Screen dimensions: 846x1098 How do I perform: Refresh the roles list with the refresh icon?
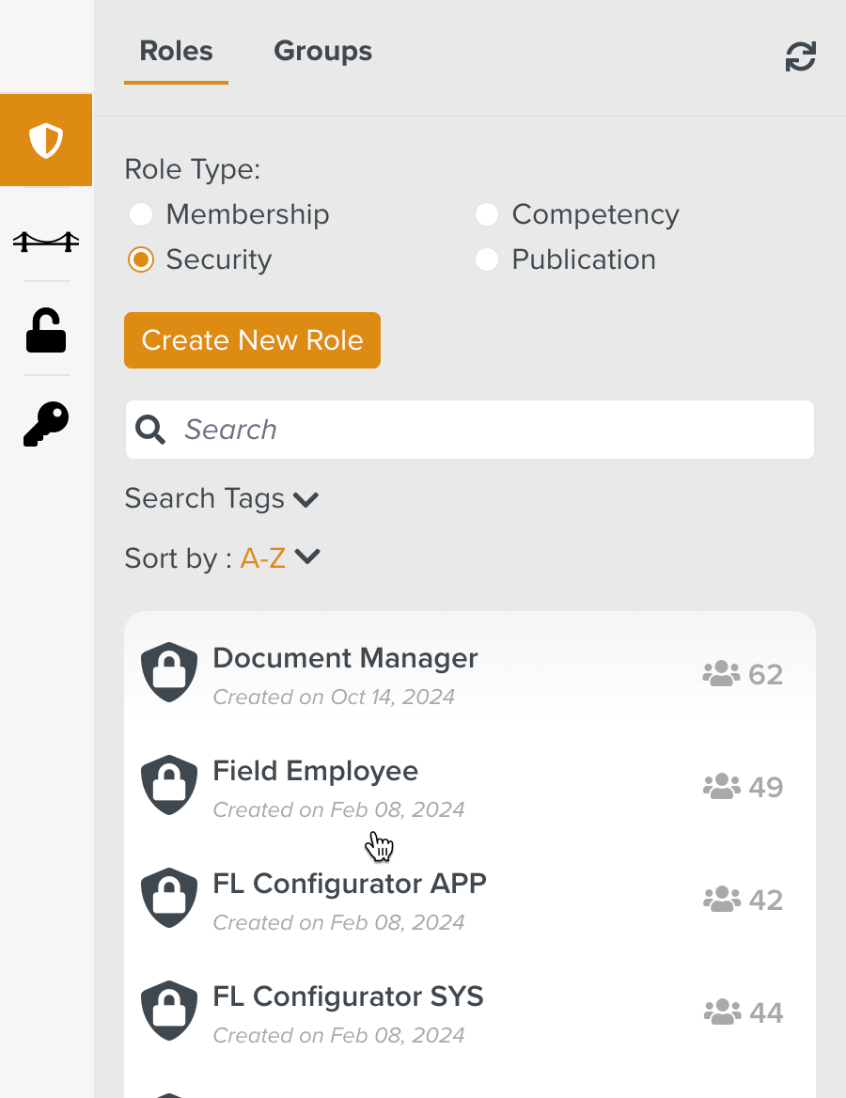pyautogui.click(x=798, y=56)
